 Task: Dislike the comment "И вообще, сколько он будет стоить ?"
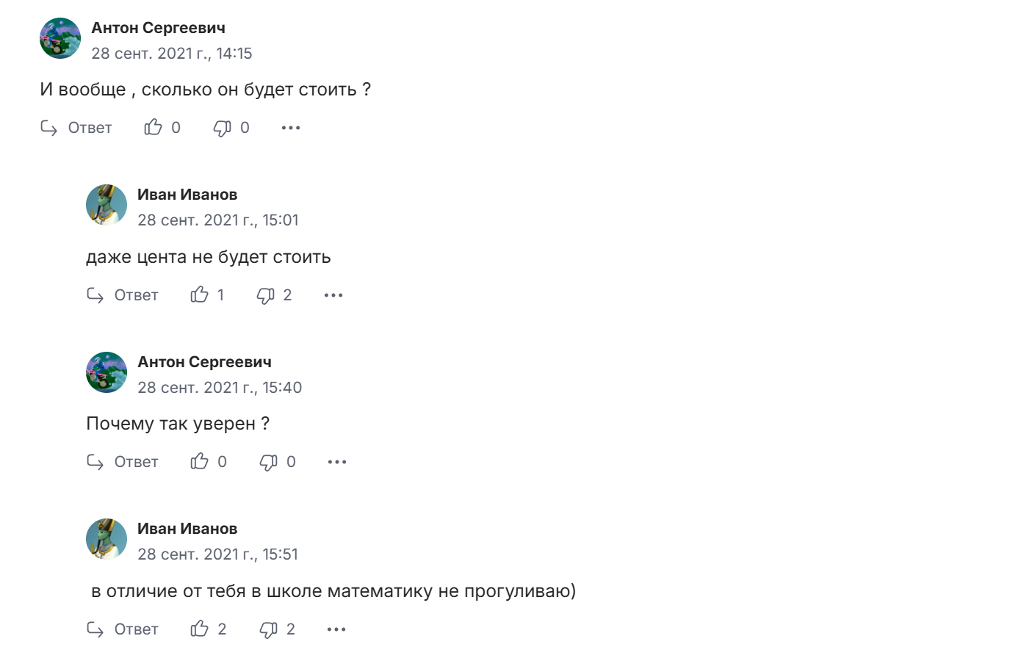222,129
